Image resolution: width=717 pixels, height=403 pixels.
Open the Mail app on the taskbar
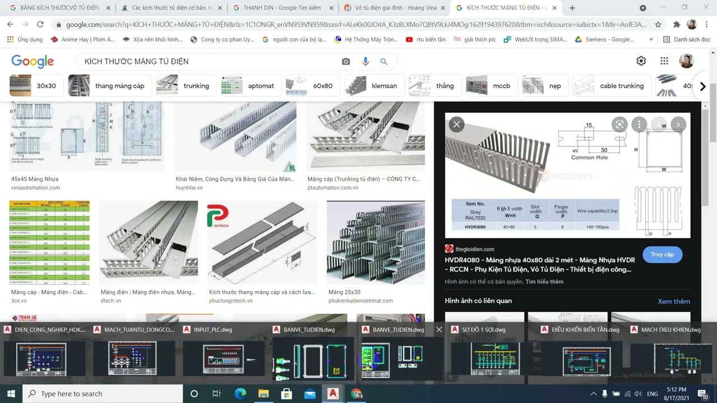pyautogui.click(x=310, y=393)
